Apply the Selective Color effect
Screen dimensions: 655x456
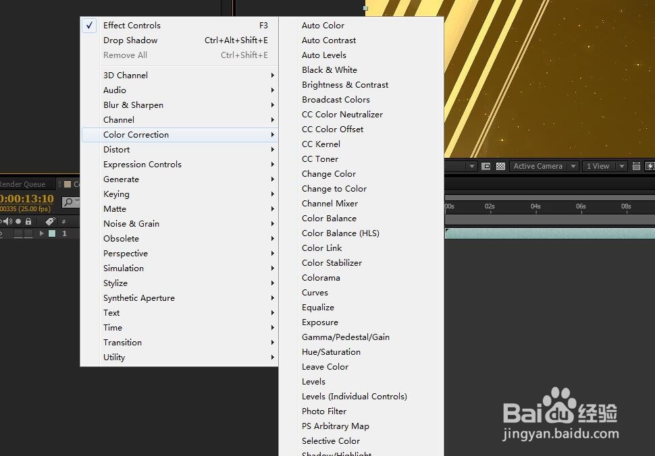361,441
